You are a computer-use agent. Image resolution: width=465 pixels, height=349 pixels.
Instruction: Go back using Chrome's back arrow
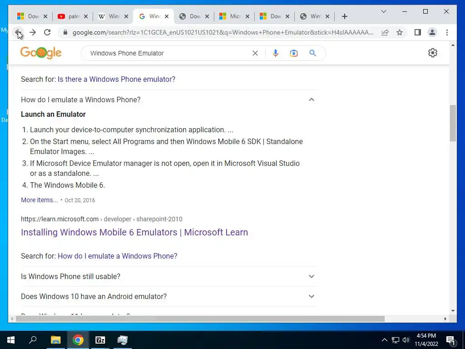pyautogui.click(x=18, y=32)
